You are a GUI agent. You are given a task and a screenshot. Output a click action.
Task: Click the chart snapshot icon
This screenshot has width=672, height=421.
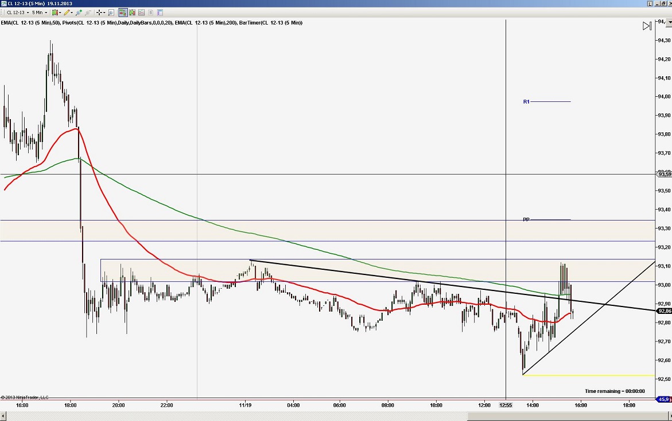(141, 13)
